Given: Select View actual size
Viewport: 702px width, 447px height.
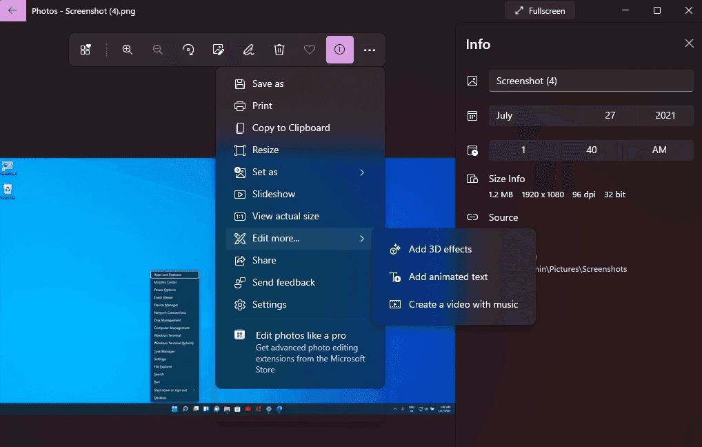Looking at the screenshot, I should pos(299,217).
